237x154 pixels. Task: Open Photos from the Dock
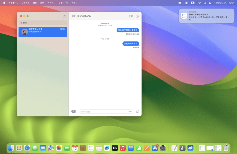point(59,148)
